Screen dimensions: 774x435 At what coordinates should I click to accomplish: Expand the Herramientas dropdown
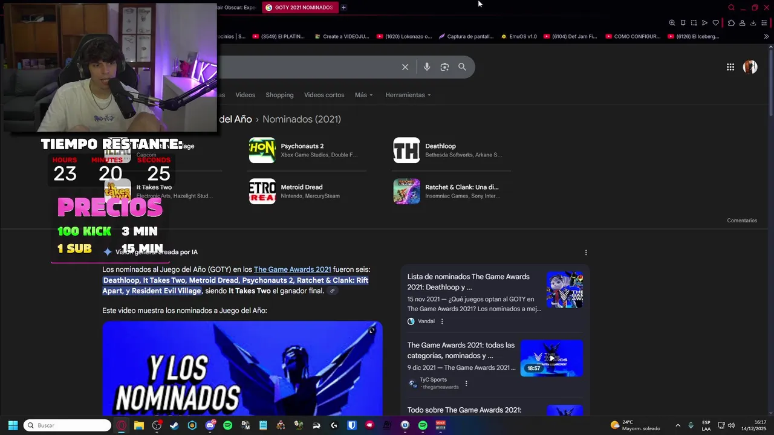pyautogui.click(x=408, y=95)
